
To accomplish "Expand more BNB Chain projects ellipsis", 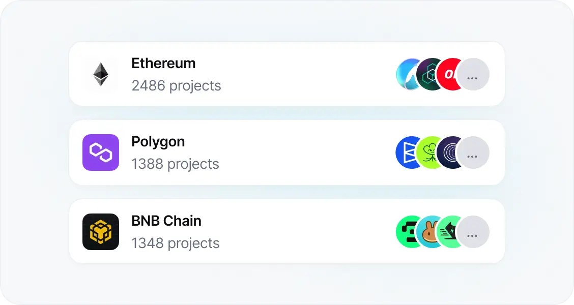I will (473, 232).
